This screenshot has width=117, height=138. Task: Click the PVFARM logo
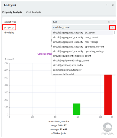107,129
